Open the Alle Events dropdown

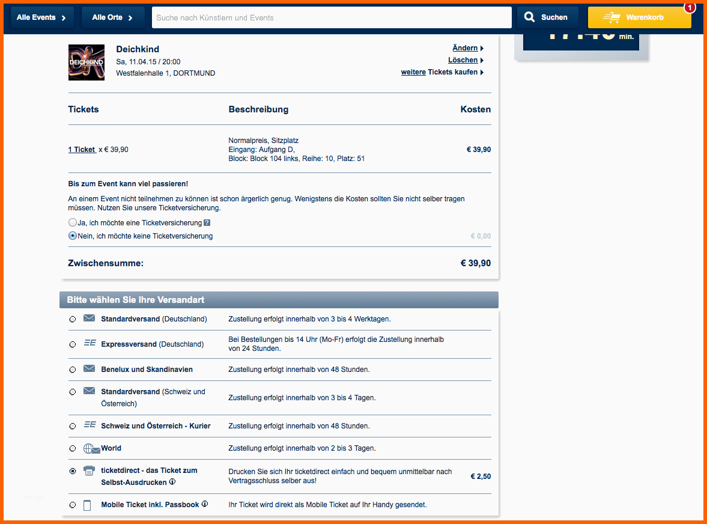41,17
